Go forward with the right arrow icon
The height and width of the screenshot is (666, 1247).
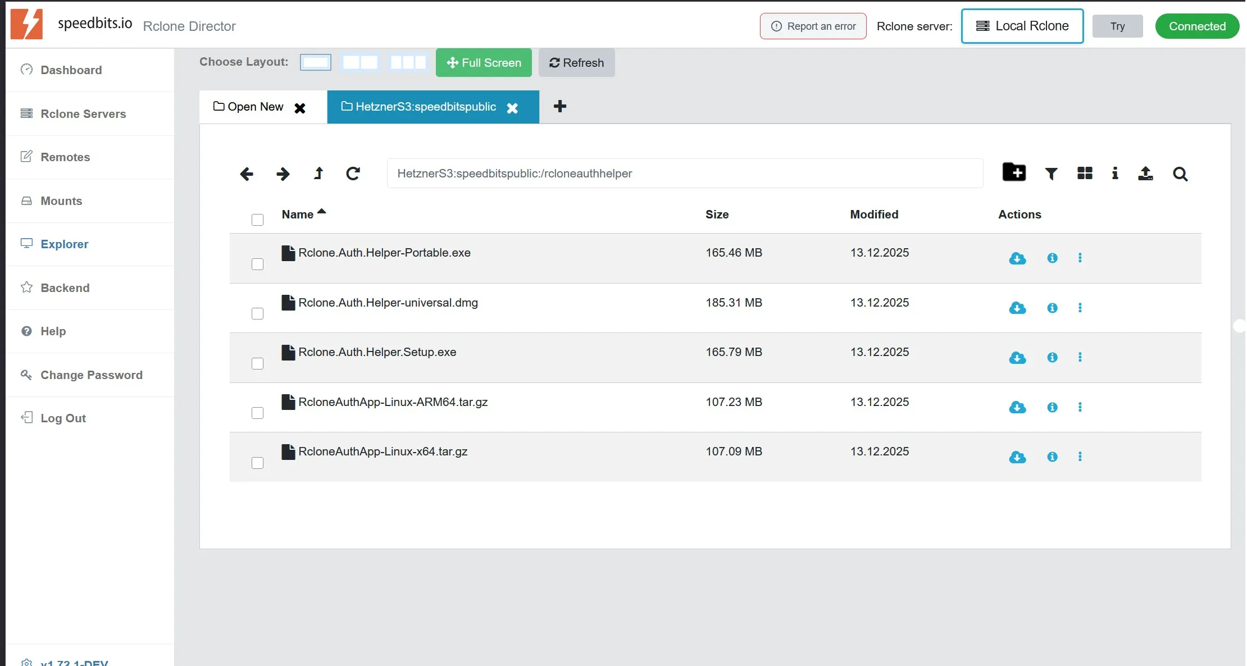click(x=283, y=174)
